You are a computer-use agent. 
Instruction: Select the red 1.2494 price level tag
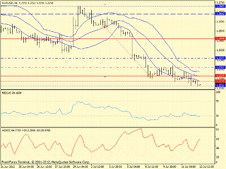click(x=221, y=39)
